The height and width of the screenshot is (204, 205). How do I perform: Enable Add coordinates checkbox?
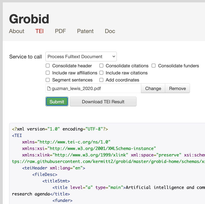pyautogui.click(x=101, y=80)
